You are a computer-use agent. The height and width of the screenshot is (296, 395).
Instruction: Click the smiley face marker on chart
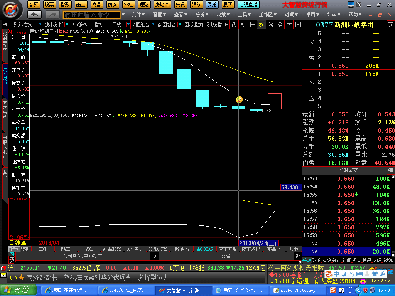coord(239,99)
